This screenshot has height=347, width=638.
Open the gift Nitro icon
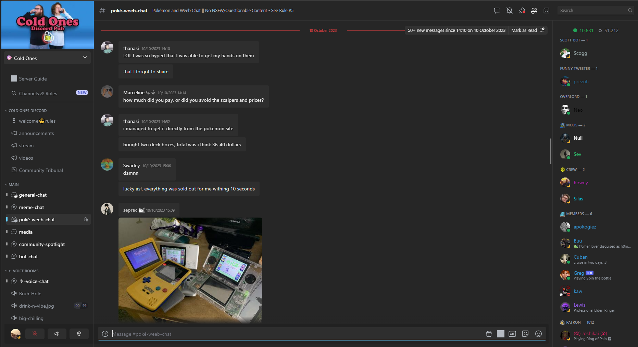489,334
